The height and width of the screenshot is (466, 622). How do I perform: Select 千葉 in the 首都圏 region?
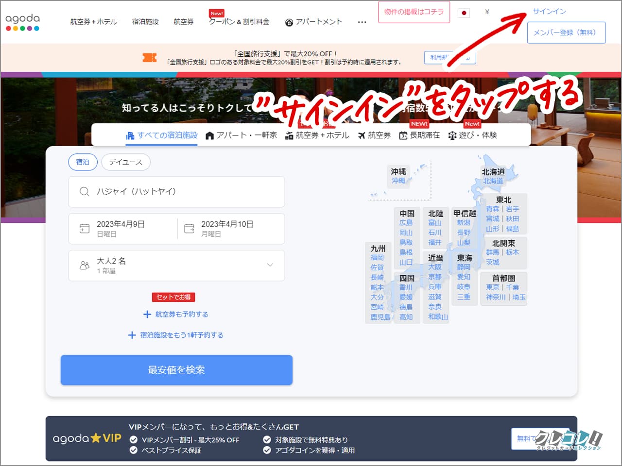[x=512, y=287]
